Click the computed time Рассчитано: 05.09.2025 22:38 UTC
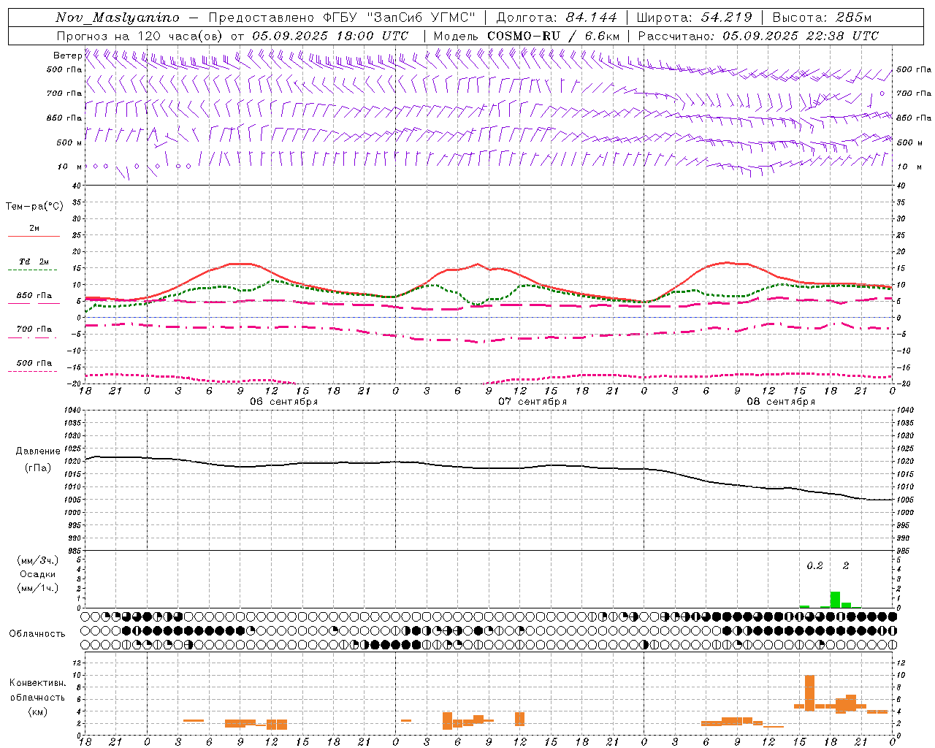Viewport: 935px width, 748px height. click(758, 36)
